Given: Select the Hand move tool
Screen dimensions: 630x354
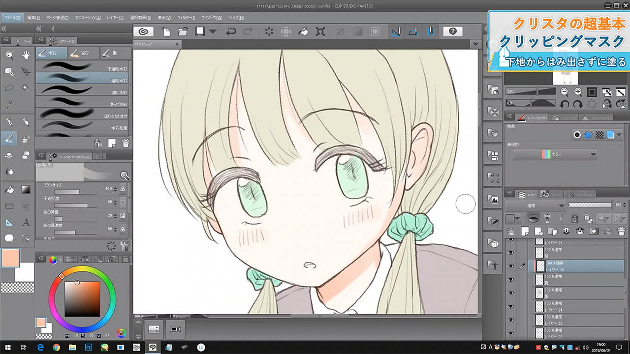Looking at the screenshot, I should [x=26, y=55].
